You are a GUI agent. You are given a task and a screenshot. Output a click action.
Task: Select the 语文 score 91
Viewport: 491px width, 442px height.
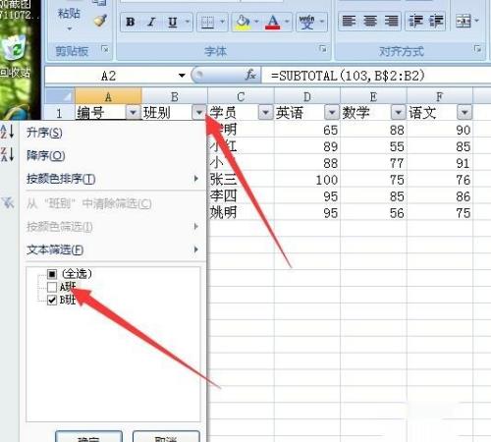tap(440, 163)
